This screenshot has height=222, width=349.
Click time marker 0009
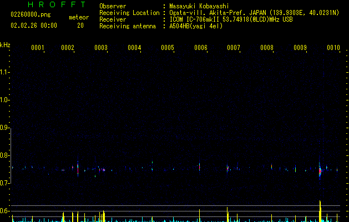point(300,47)
